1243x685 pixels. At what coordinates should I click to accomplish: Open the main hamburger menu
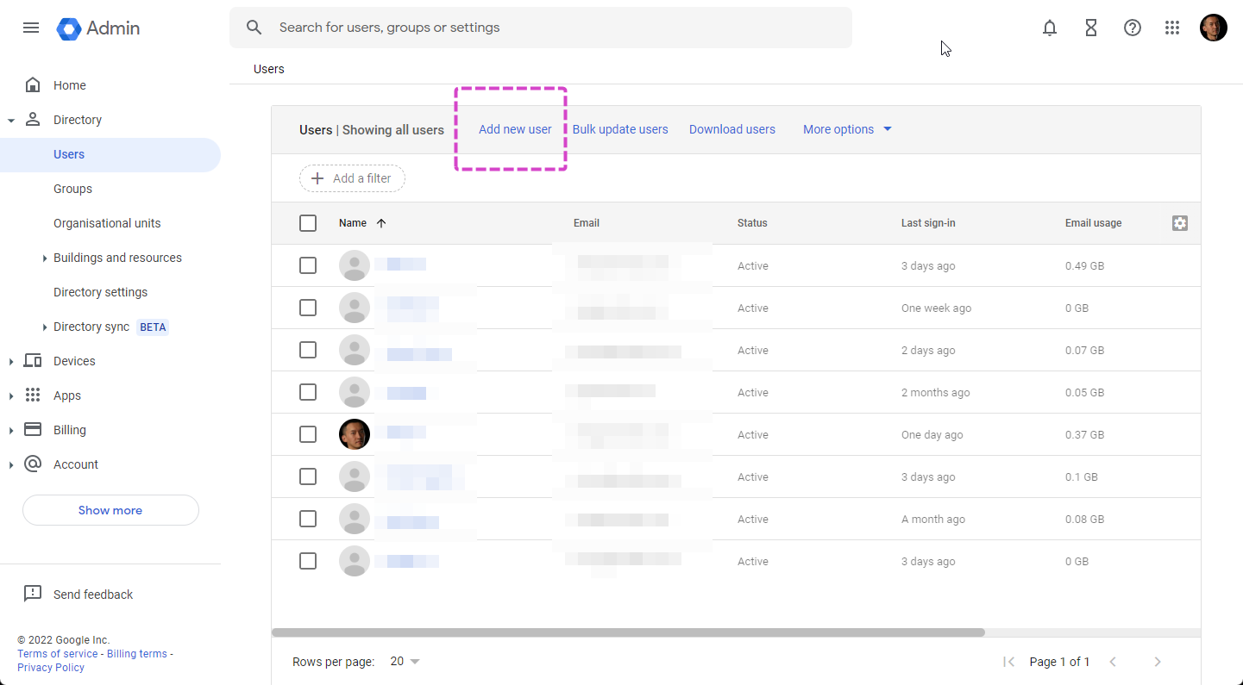(31, 28)
